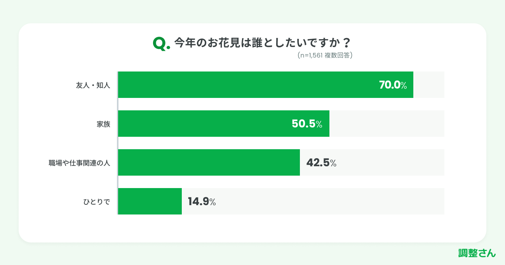Select the ひとりで category label
Image resolution: width=505 pixels, height=265 pixels.
97,202
